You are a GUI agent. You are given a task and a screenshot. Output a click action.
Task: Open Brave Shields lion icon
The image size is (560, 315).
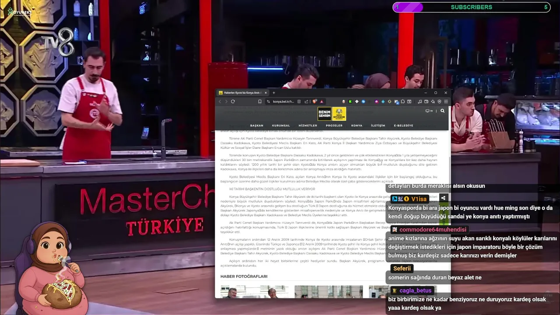coord(315,101)
